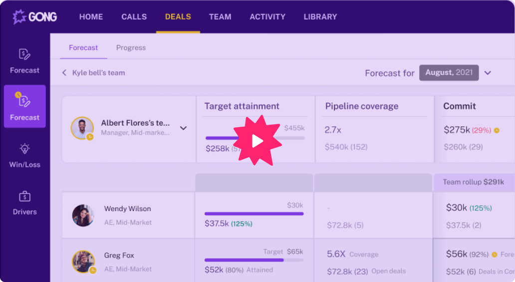Click Wendy Wilson's avatar photo
This screenshot has width=515, height=282.
pos(83,216)
